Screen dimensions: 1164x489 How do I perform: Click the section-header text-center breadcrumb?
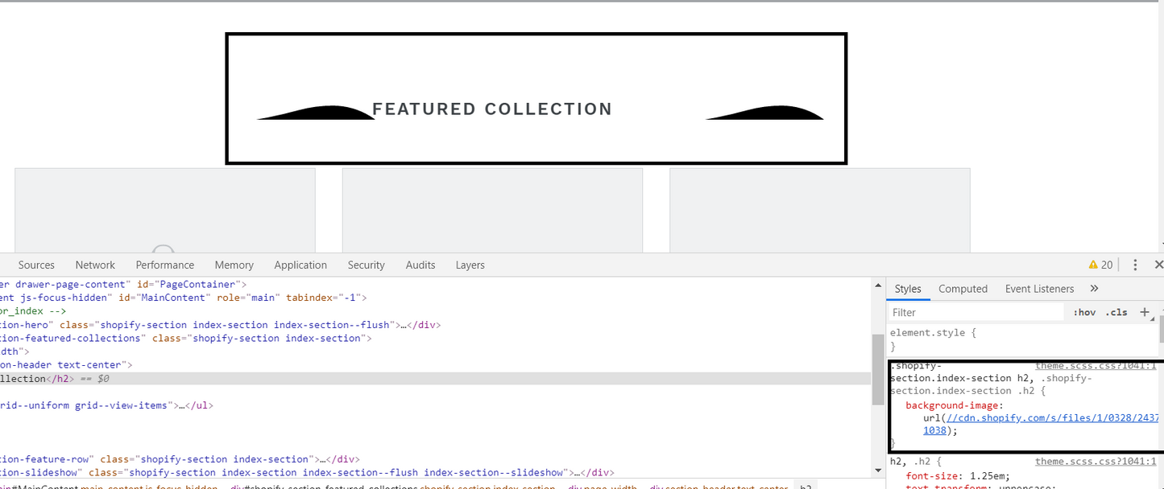pos(719,486)
